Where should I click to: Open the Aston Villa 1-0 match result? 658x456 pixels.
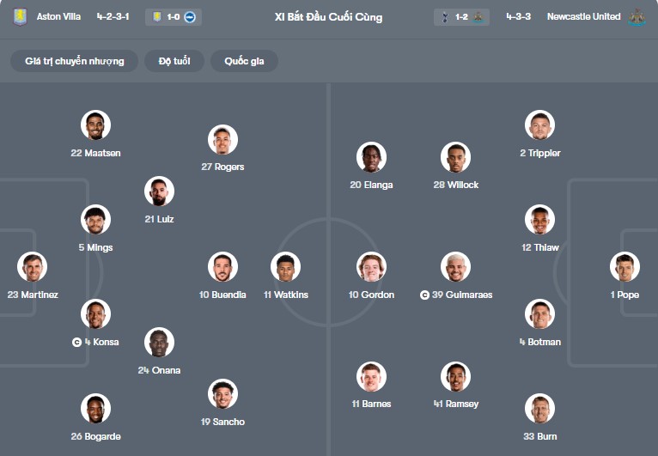pos(174,16)
